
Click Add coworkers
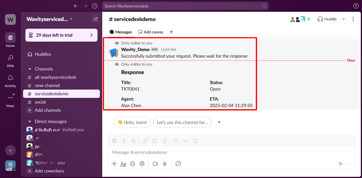click(61, 171)
